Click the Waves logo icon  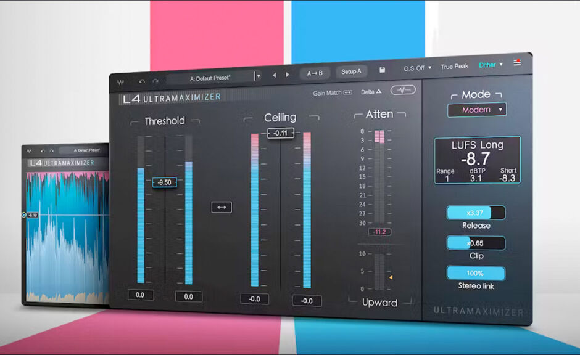pos(120,83)
